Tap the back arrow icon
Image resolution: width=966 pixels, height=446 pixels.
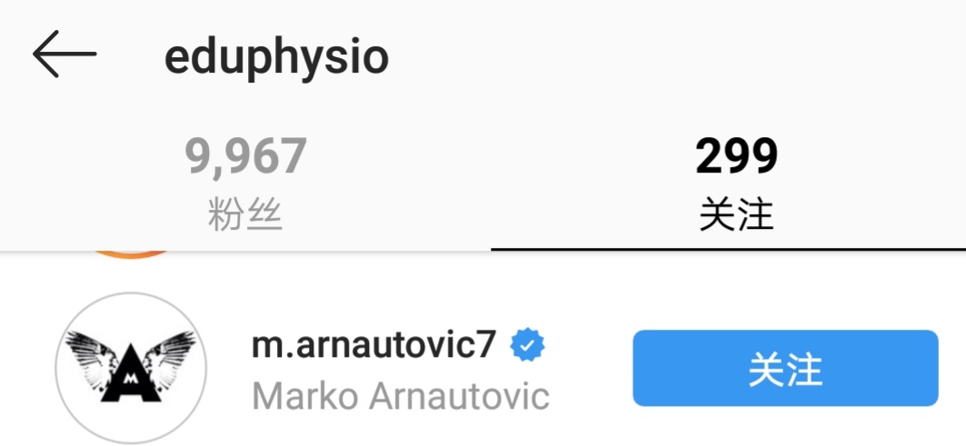click(65, 55)
